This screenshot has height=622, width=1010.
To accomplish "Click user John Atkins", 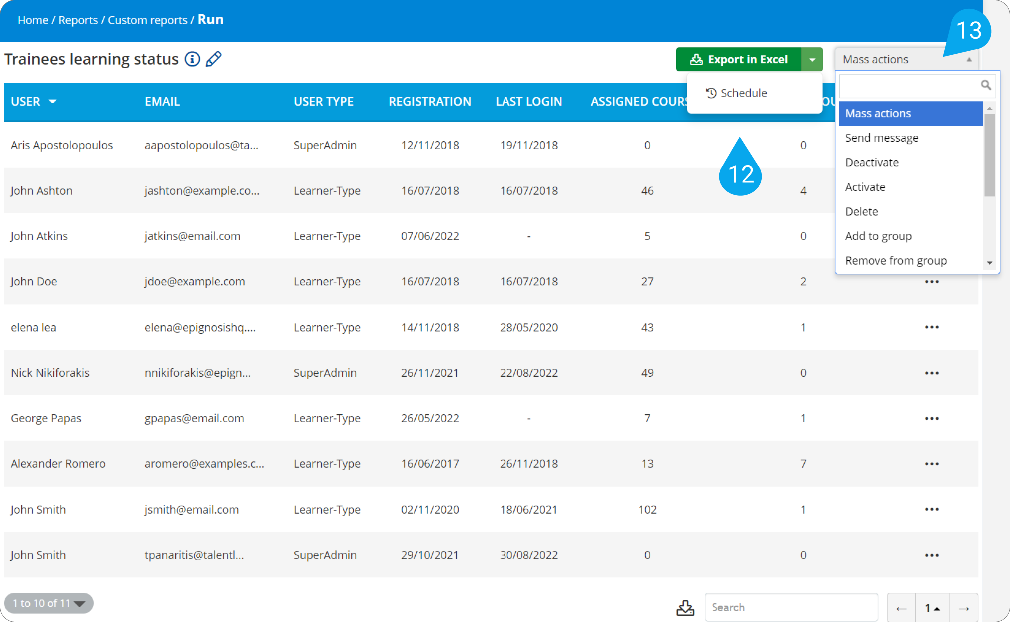I will click(39, 236).
